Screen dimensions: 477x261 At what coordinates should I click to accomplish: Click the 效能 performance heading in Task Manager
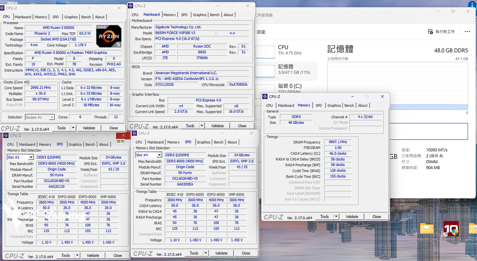pyautogui.click(x=261, y=32)
